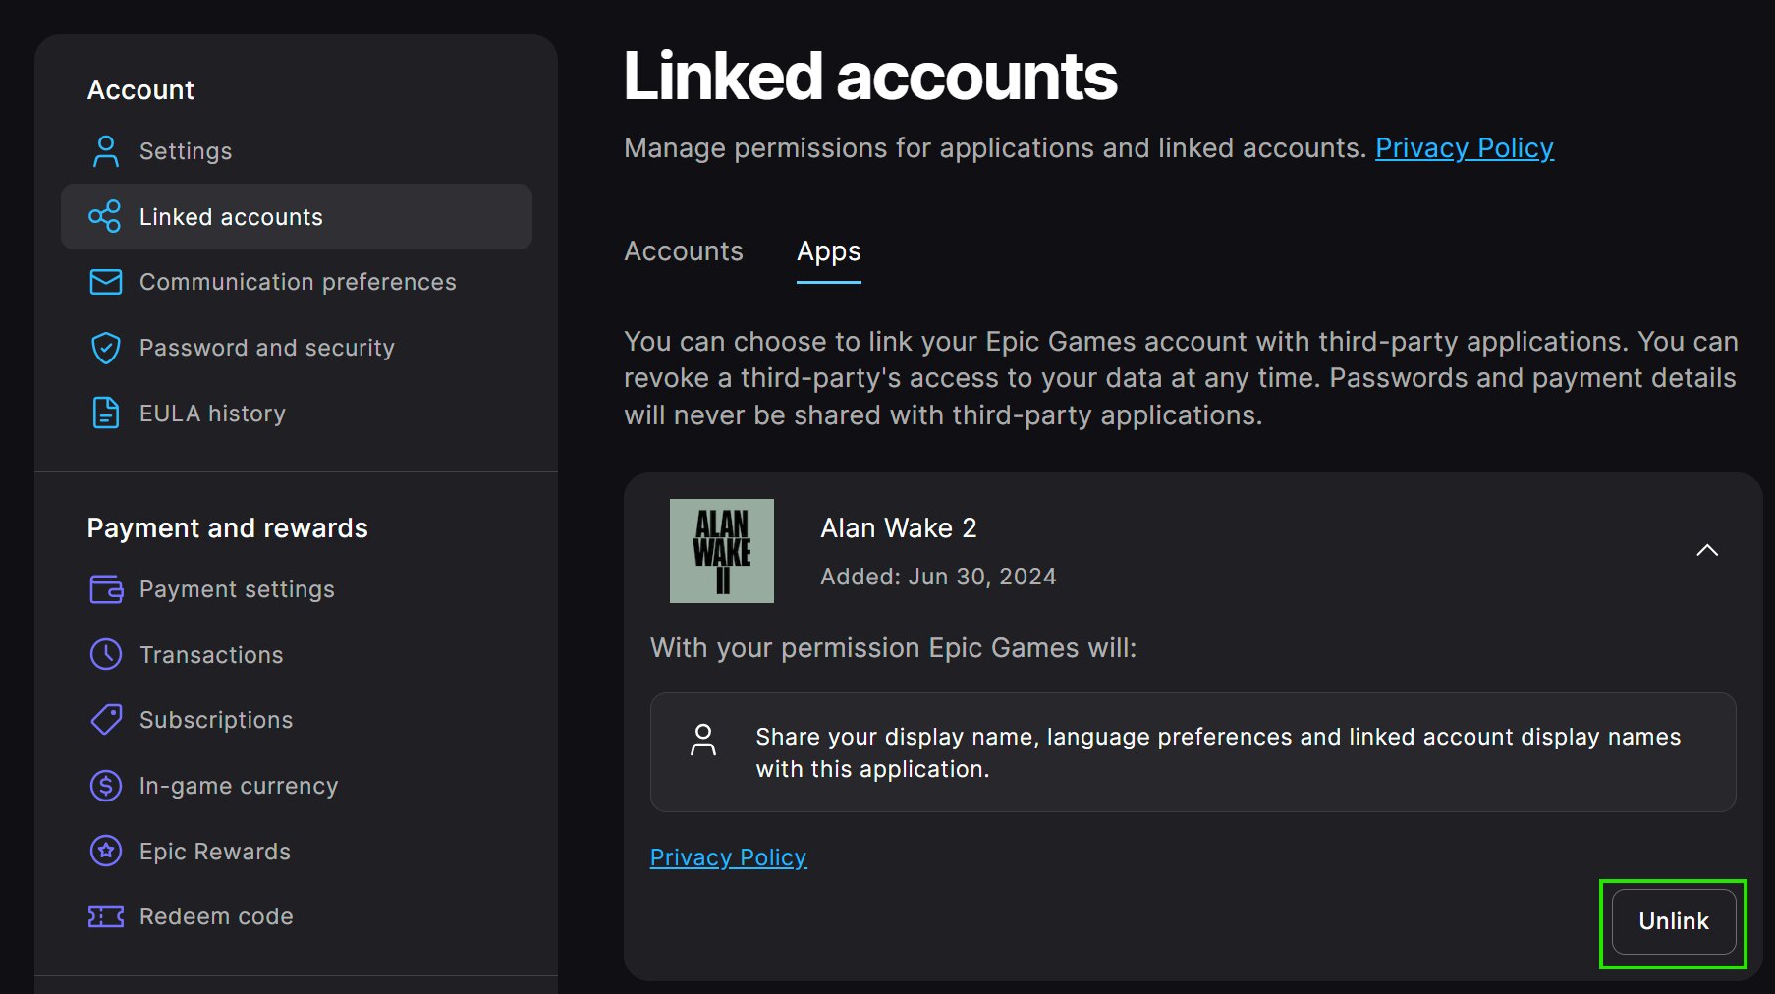Open Privacy Policy link in page header
The width and height of the screenshot is (1775, 994).
1465,148
